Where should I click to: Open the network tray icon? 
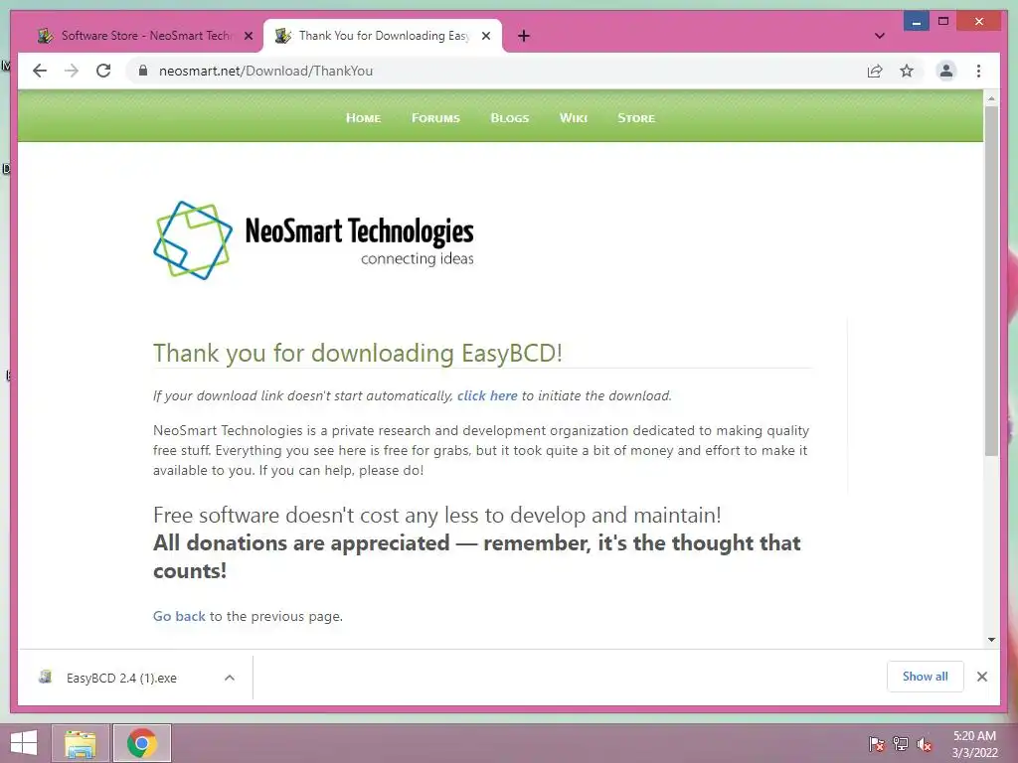[901, 744]
